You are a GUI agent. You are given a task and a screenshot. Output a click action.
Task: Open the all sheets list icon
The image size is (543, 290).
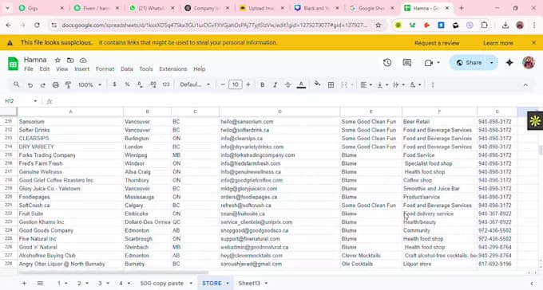(x=40, y=283)
